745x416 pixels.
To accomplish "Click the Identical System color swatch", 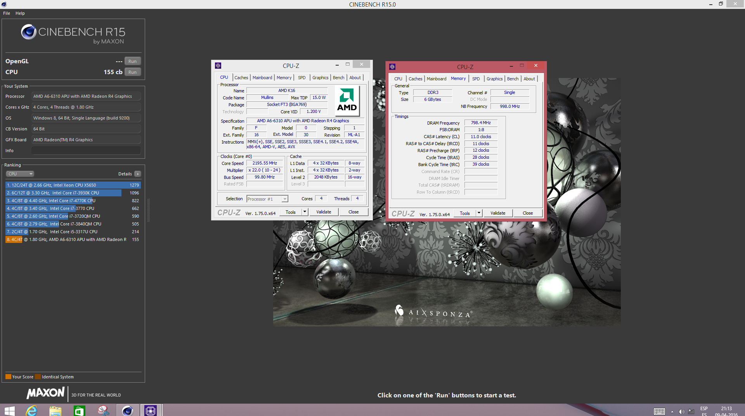I will pyautogui.click(x=38, y=377).
